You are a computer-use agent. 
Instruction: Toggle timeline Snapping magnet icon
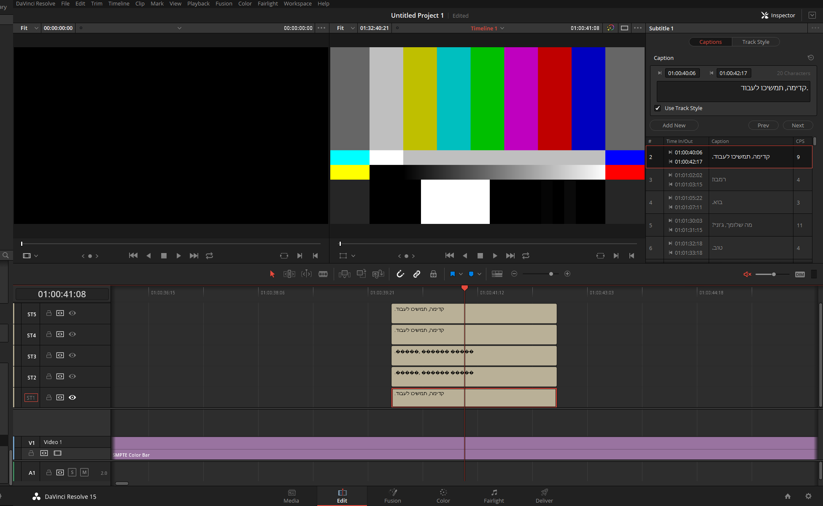pyautogui.click(x=400, y=274)
